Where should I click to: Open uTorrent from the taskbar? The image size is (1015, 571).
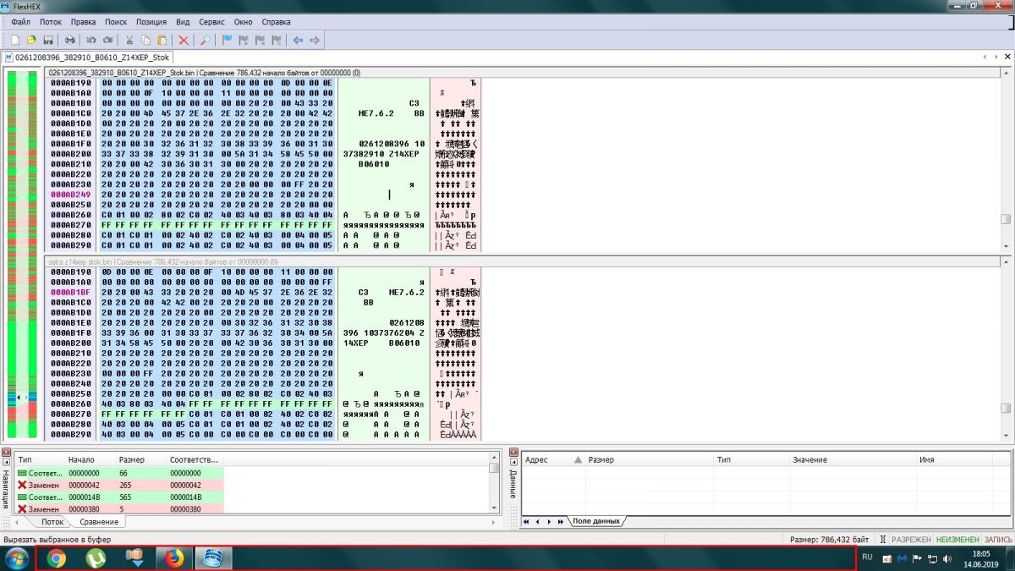coord(96,558)
